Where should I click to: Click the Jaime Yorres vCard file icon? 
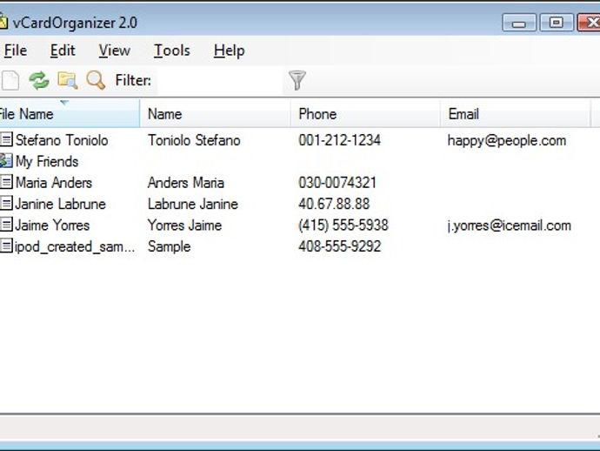(6, 225)
